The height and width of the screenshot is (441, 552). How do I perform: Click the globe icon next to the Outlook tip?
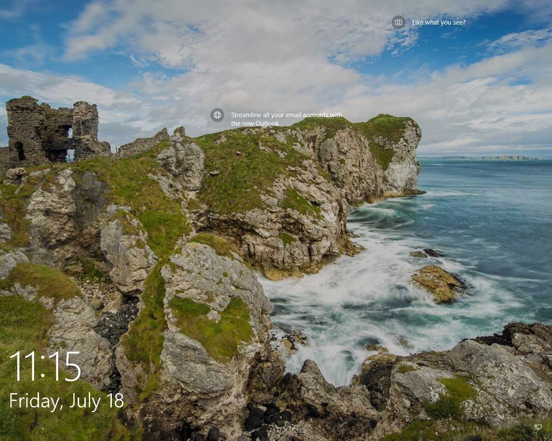coord(217,115)
